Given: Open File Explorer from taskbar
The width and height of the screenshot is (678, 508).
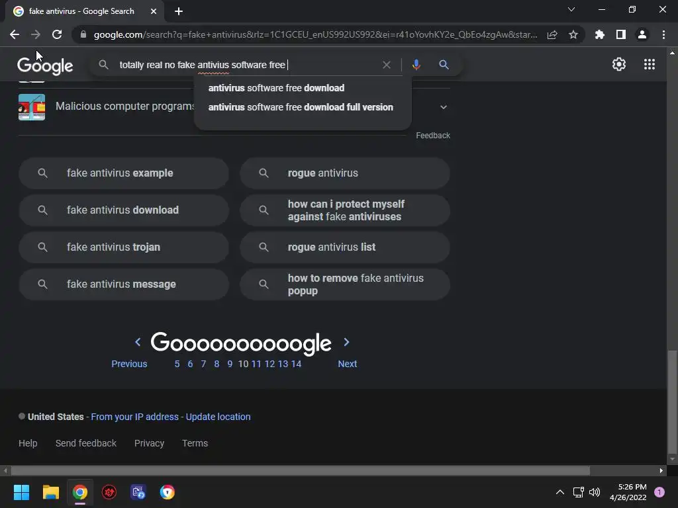Looking at the screenshot, I should [50, 492].
